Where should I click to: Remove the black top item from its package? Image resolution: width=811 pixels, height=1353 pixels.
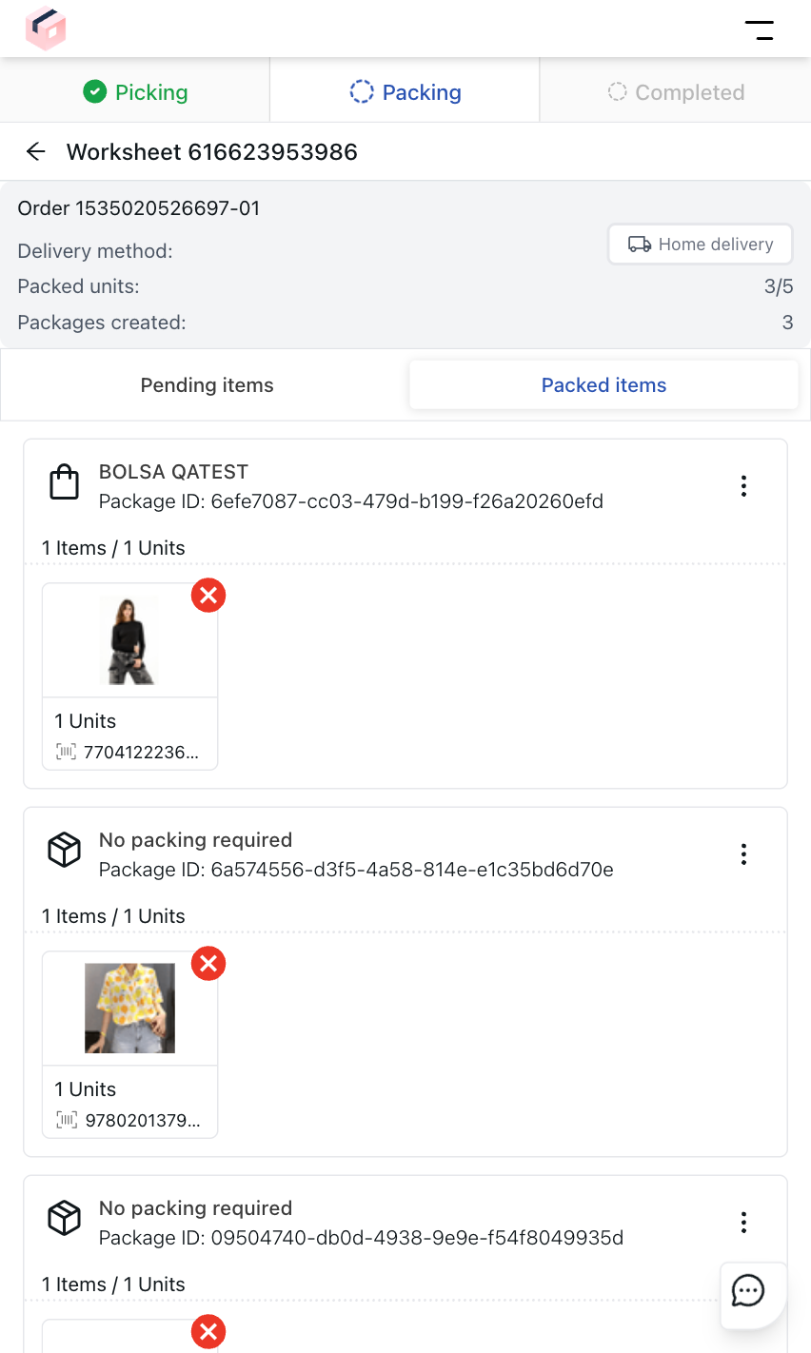point(208,596)
